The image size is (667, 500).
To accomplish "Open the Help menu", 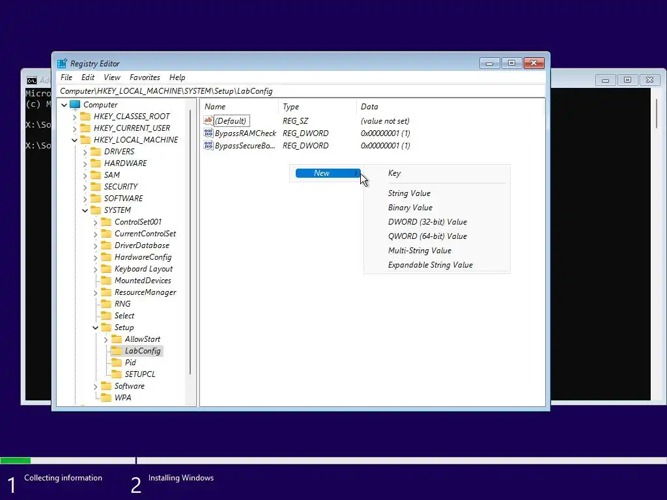I will 177,77.
